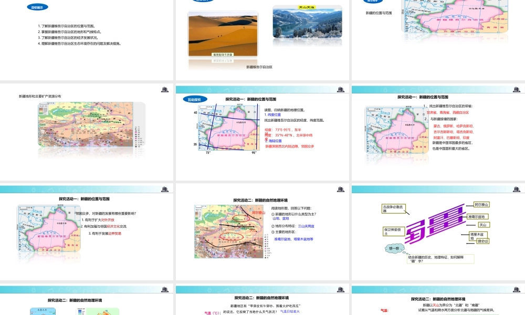Click the 古战争必备武器 label box

click(394, 208)
